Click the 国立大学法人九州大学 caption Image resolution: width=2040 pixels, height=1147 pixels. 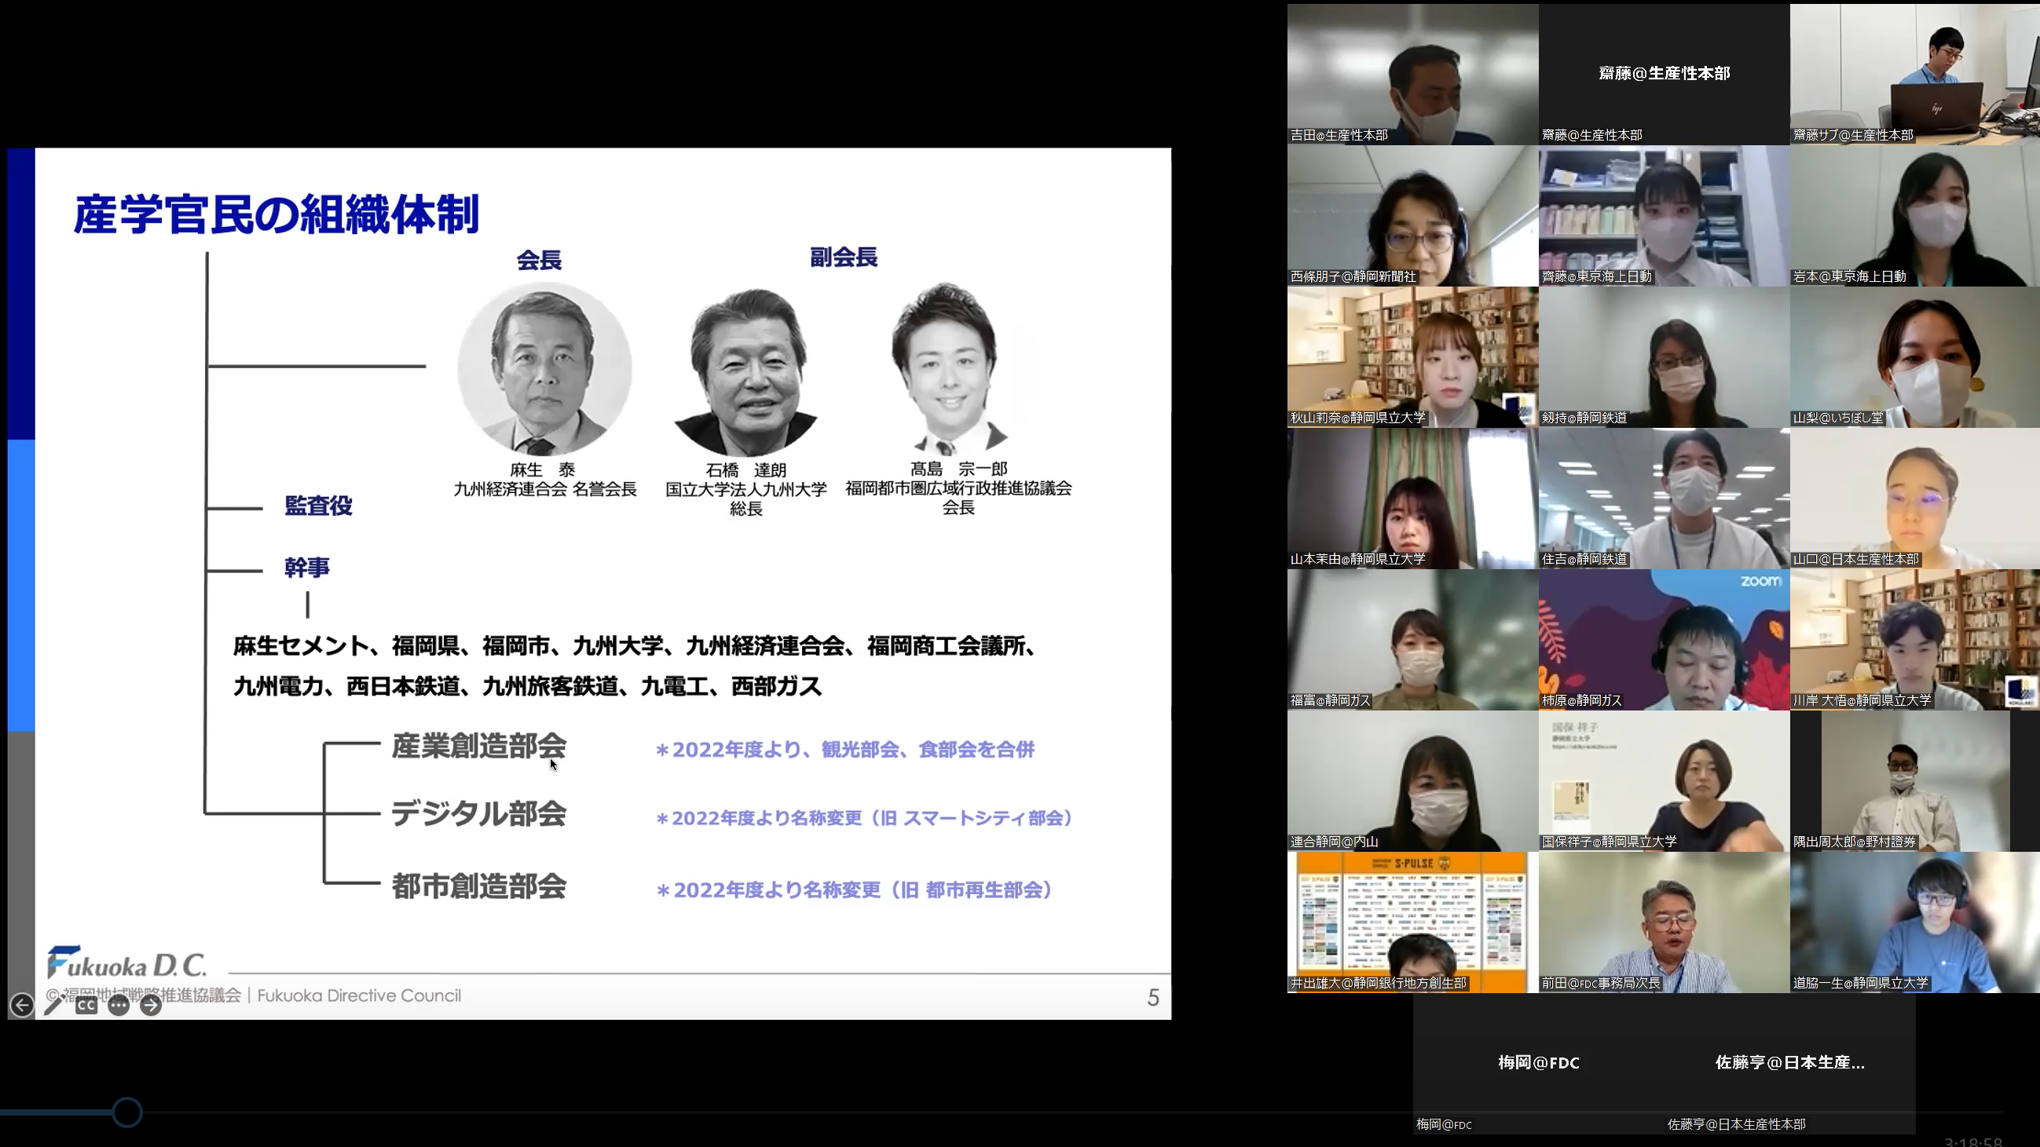tap(746, 490)
